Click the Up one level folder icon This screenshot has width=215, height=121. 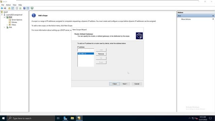(9, 8)
